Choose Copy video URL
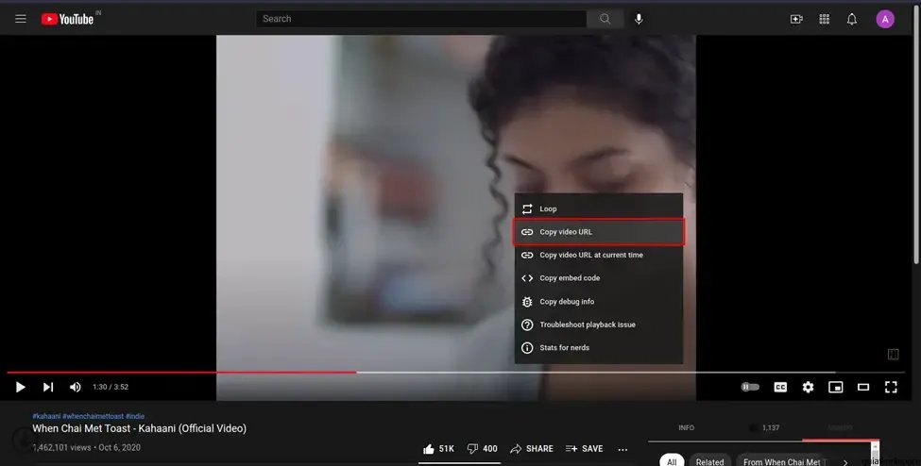 (599, 232)
